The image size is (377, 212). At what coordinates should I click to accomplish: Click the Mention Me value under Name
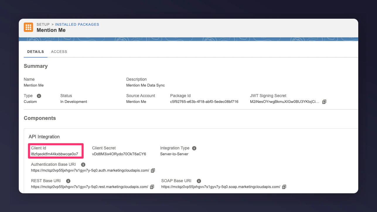click(34, 85)
